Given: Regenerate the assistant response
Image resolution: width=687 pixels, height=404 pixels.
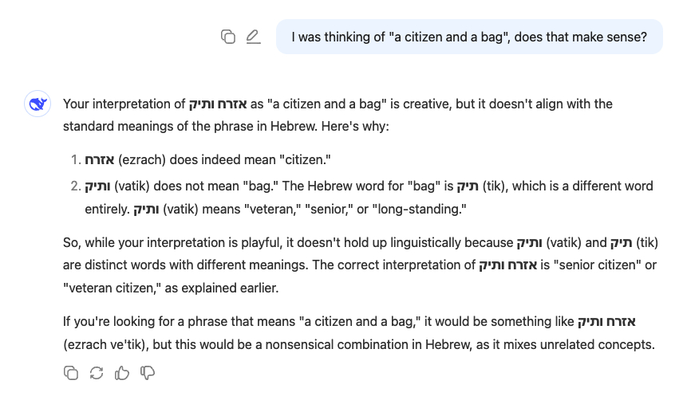Looking at the screenshot, I should point(97,372).
